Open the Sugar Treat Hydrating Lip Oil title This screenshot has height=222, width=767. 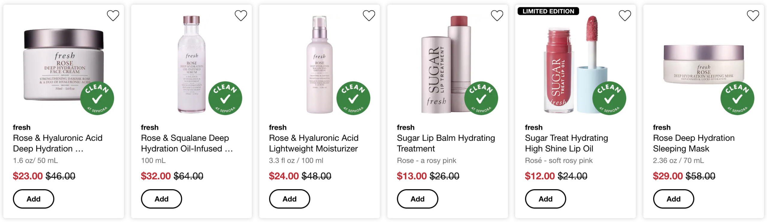tap(566, 143)
